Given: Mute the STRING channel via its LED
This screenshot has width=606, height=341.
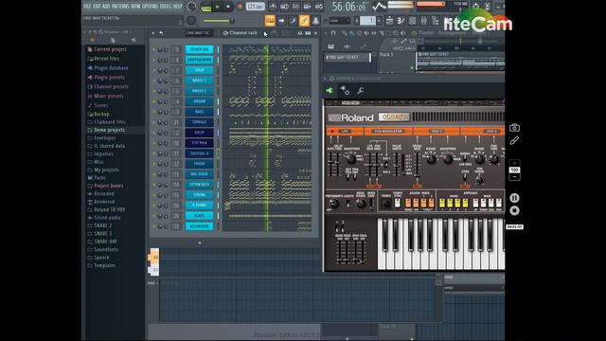Looking at the screenshot, I should click(154, 195).
